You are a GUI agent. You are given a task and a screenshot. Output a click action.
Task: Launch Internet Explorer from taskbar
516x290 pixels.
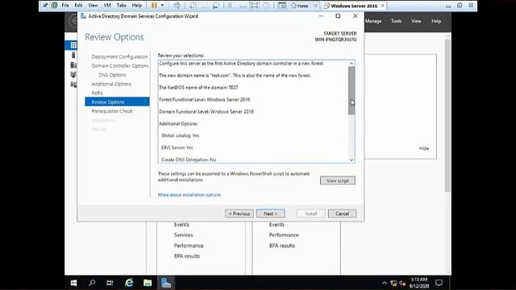point(129,283)
